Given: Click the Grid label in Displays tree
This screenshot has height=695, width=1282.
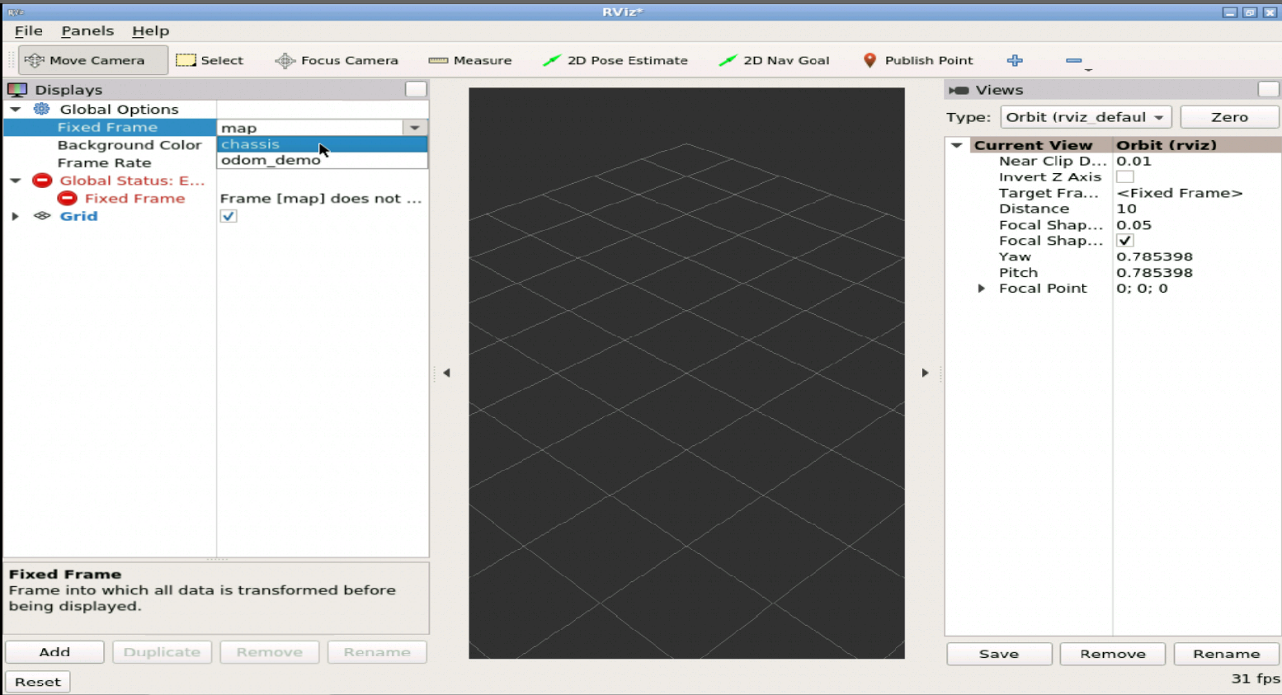Looking at the screenshot, I should (78, 216).
